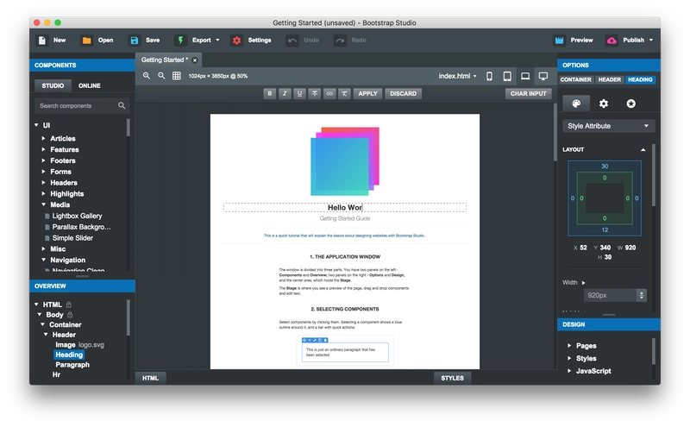The width and height of the screenshot is (690, 427).
Task: Open the Publish dropdown arrow
Action: click(651, 40)
